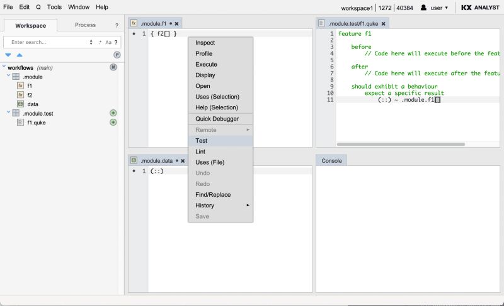Toggle case-sensitive Aa search option
Screen dimensions: 504x306
(108, 42)
